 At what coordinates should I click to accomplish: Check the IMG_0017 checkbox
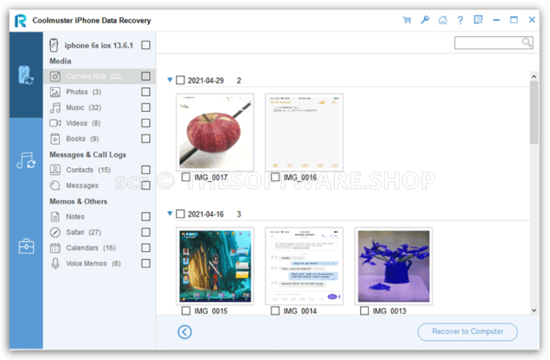coord(186,178)
